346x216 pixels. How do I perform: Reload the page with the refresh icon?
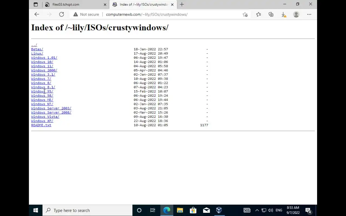pos(62,14)
